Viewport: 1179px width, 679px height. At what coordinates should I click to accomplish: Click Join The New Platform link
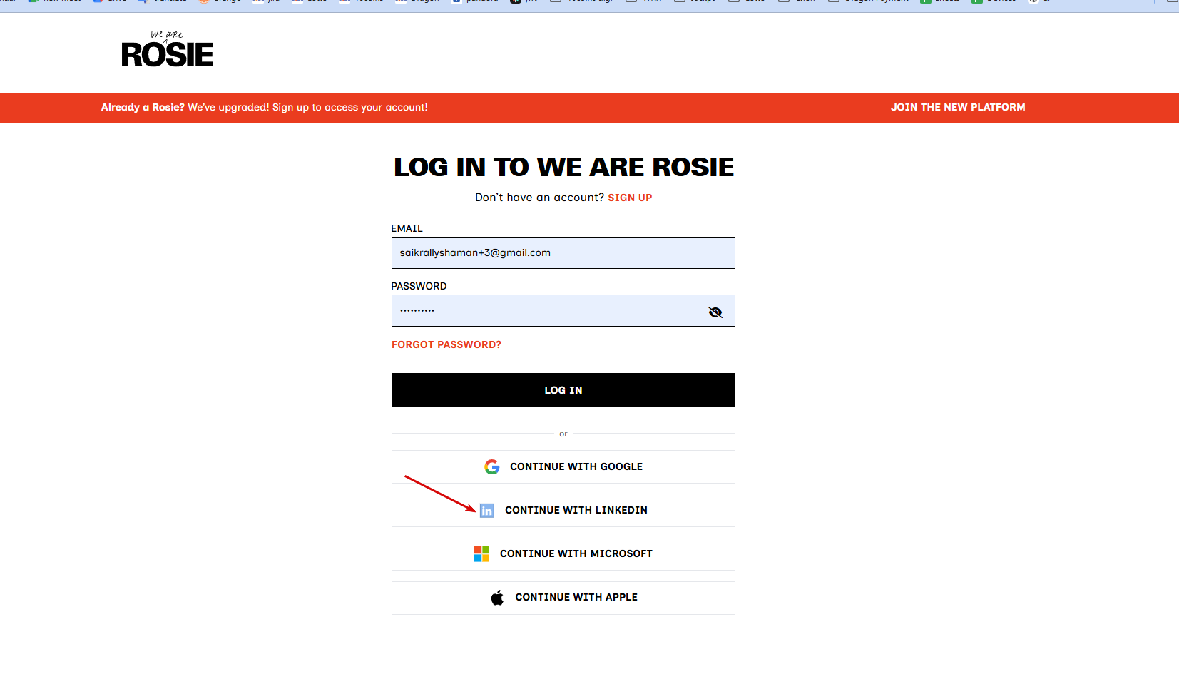958,107
